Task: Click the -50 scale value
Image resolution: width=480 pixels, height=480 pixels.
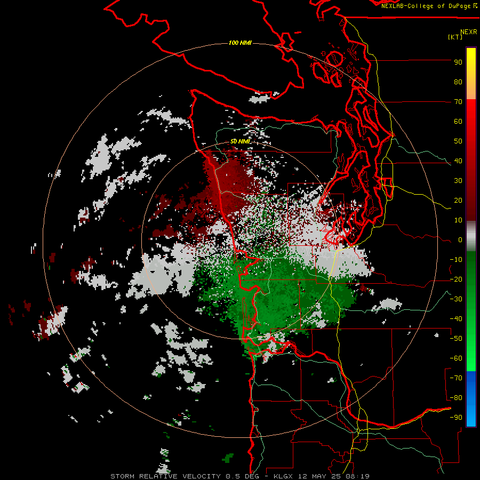Action: [456, 339]
